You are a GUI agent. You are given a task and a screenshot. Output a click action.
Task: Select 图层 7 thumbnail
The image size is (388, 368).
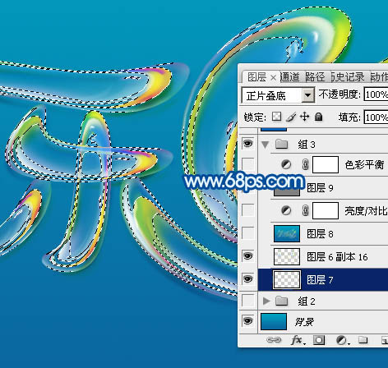(x=287, y=279)
